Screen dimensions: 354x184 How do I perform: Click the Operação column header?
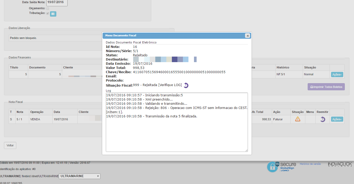(x=37, y=112)
